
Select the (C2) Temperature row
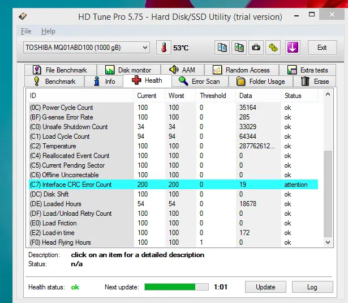tap(173, 146)
